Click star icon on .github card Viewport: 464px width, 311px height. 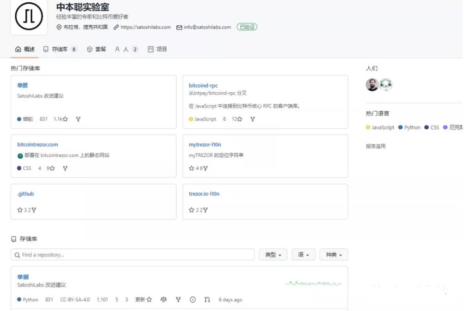coord(20,210)
